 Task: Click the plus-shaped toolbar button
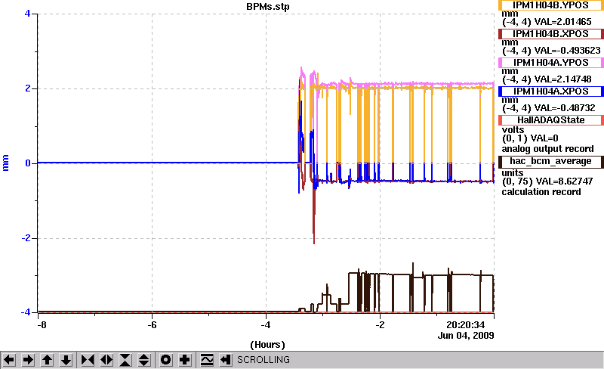pyautogui.click(x=185, y=360)
